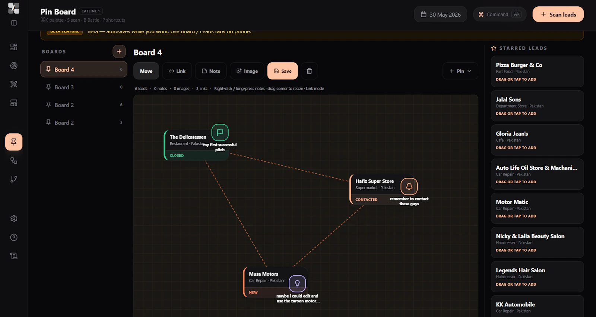
Task: Open the 30 May 2026 date picker
Action: click(x=440, y=15)
